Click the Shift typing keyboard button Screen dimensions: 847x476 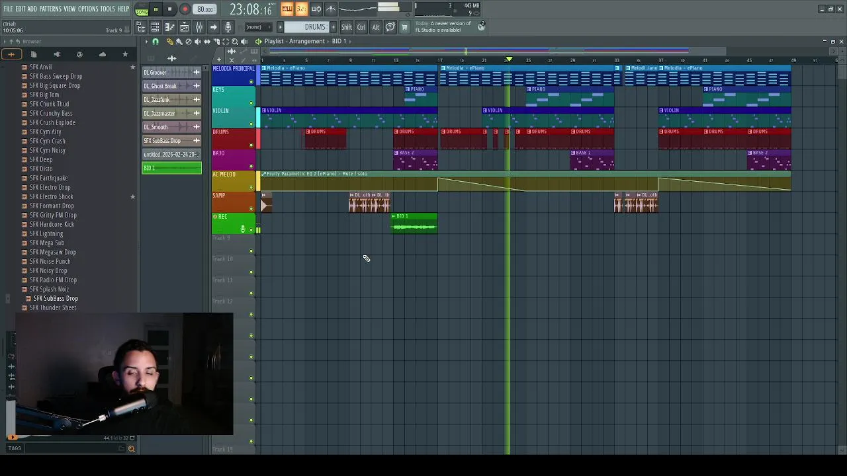click(347, 27)
